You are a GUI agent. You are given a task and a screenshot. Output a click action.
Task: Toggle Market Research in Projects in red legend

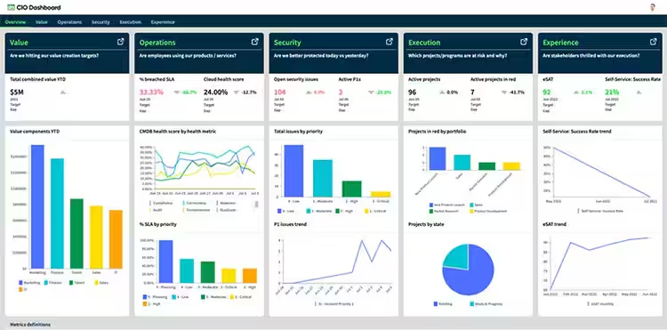pyautogui.click(x=445, y=211)
